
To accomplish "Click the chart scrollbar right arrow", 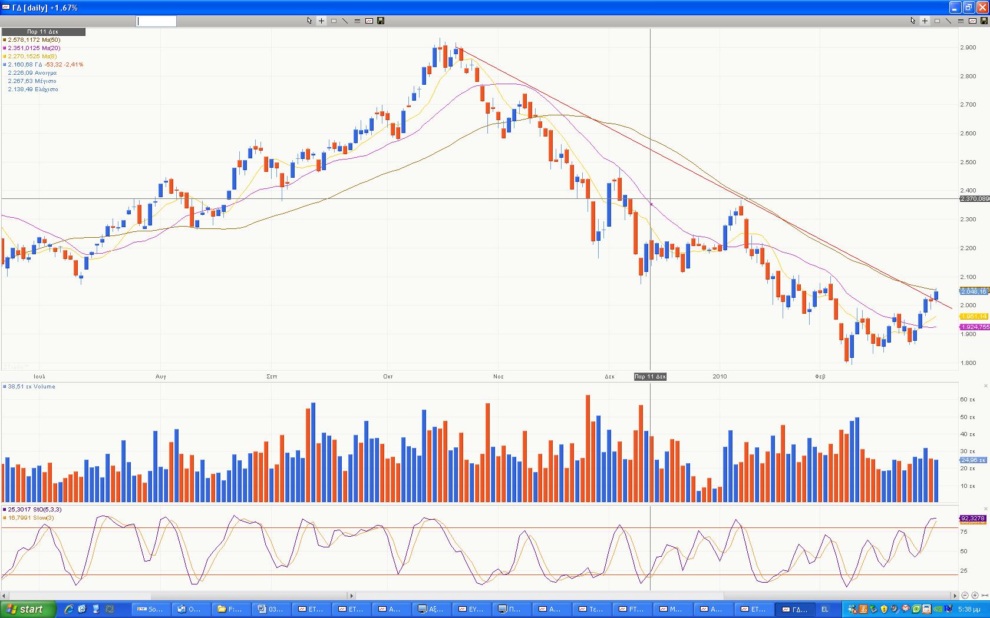I will pos(955,596).
